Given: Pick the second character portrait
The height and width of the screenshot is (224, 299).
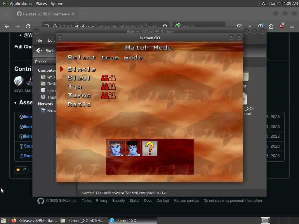Looking at the screenshot, I should 133,148.
